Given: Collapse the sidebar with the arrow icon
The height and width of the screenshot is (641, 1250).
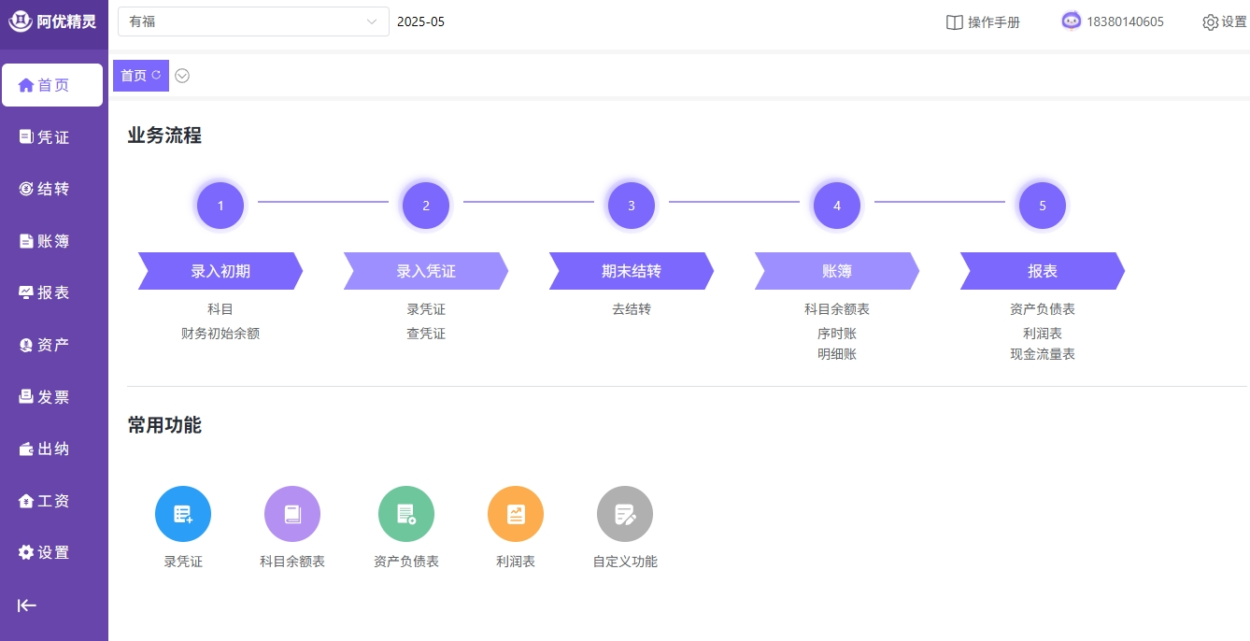Looking at the screenshot, I should pos(27,605).
